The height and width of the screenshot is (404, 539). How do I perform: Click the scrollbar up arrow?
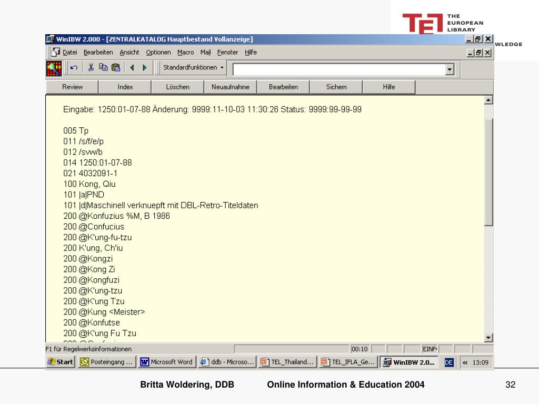[488, 100]
